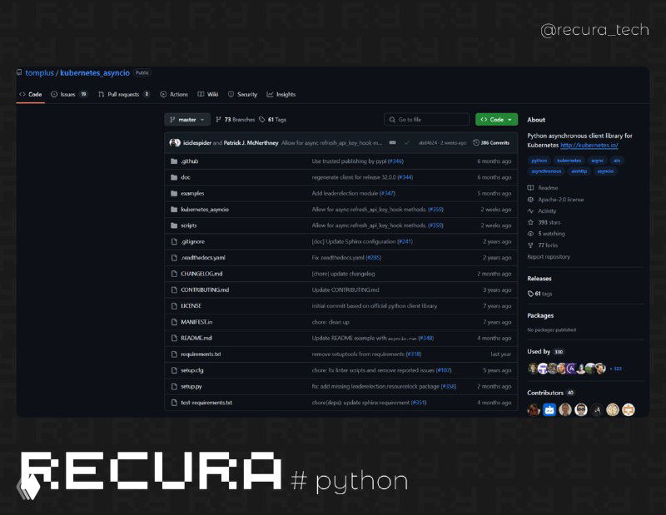Switch to the Code tab
Viewport: 666px width, 515px height.
click(x=33, y=94)
